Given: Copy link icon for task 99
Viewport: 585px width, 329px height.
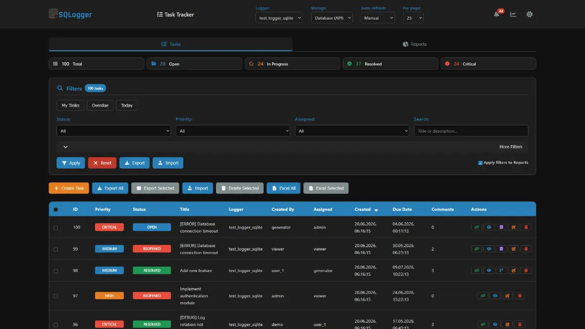Looking at the screenshot, I should pos(477,249).
